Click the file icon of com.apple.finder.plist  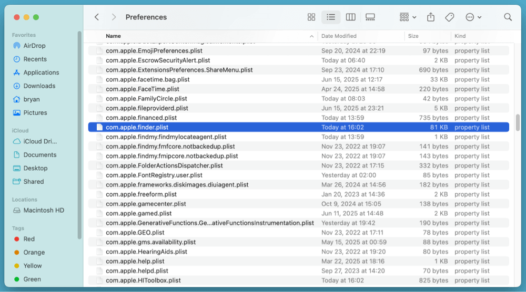[x=99, y=127]
